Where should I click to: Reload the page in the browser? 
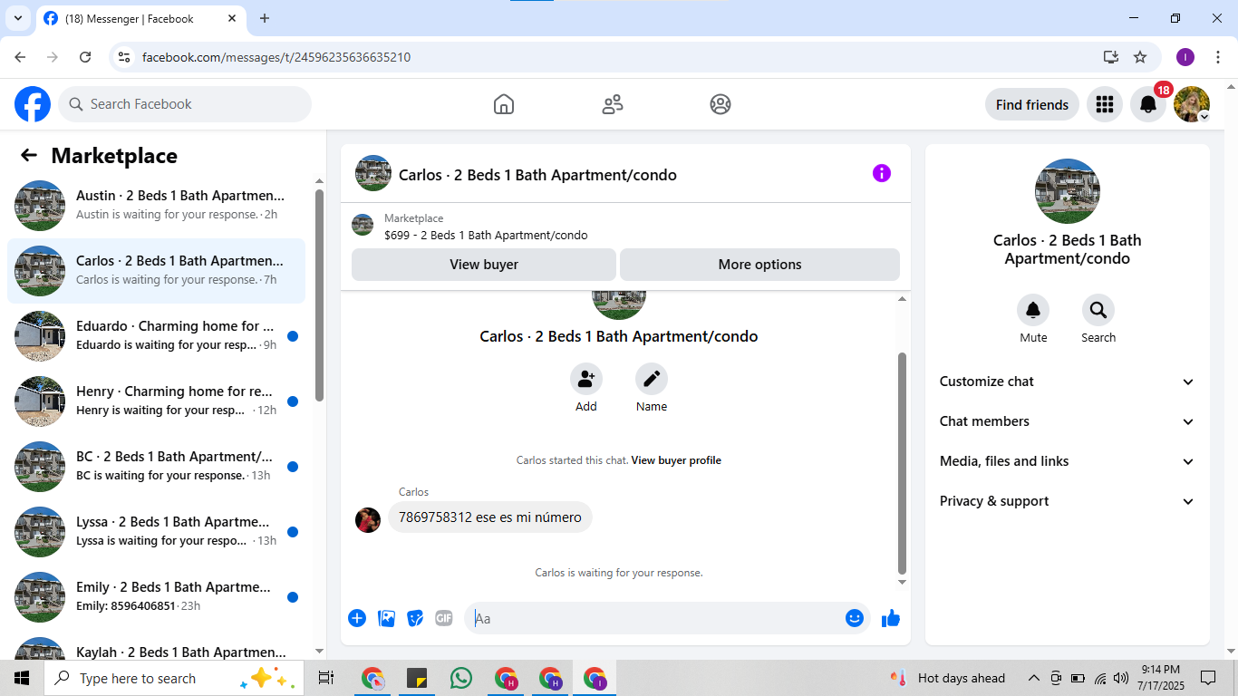tap(85, 57)
